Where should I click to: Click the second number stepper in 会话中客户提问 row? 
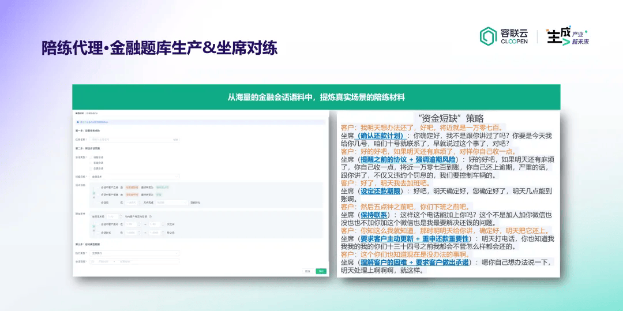point(156,224)
